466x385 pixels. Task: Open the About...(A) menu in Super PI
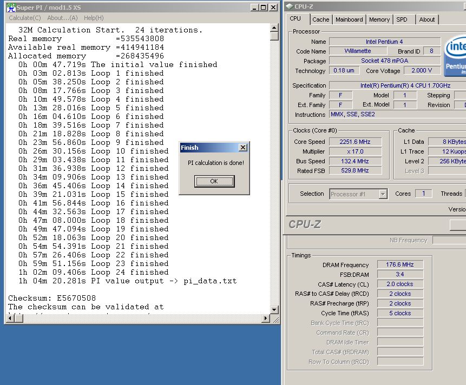[62, 18]
